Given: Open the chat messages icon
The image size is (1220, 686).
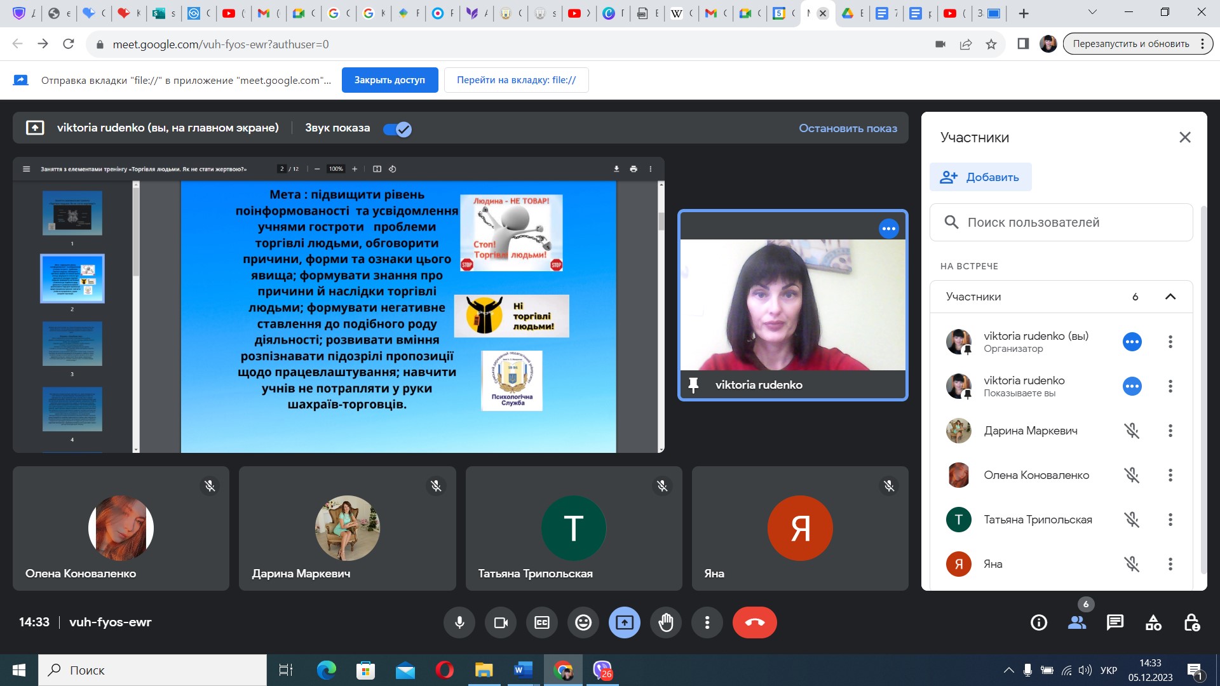Looking at the screenshot, I should [x=1115, y=622].
